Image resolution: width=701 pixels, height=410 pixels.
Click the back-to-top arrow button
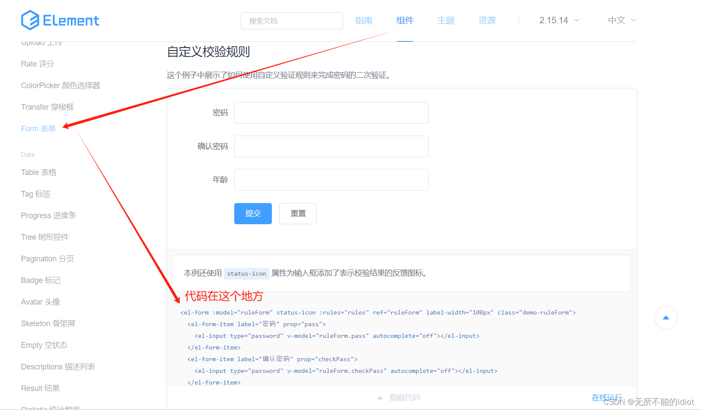point(666,318)
